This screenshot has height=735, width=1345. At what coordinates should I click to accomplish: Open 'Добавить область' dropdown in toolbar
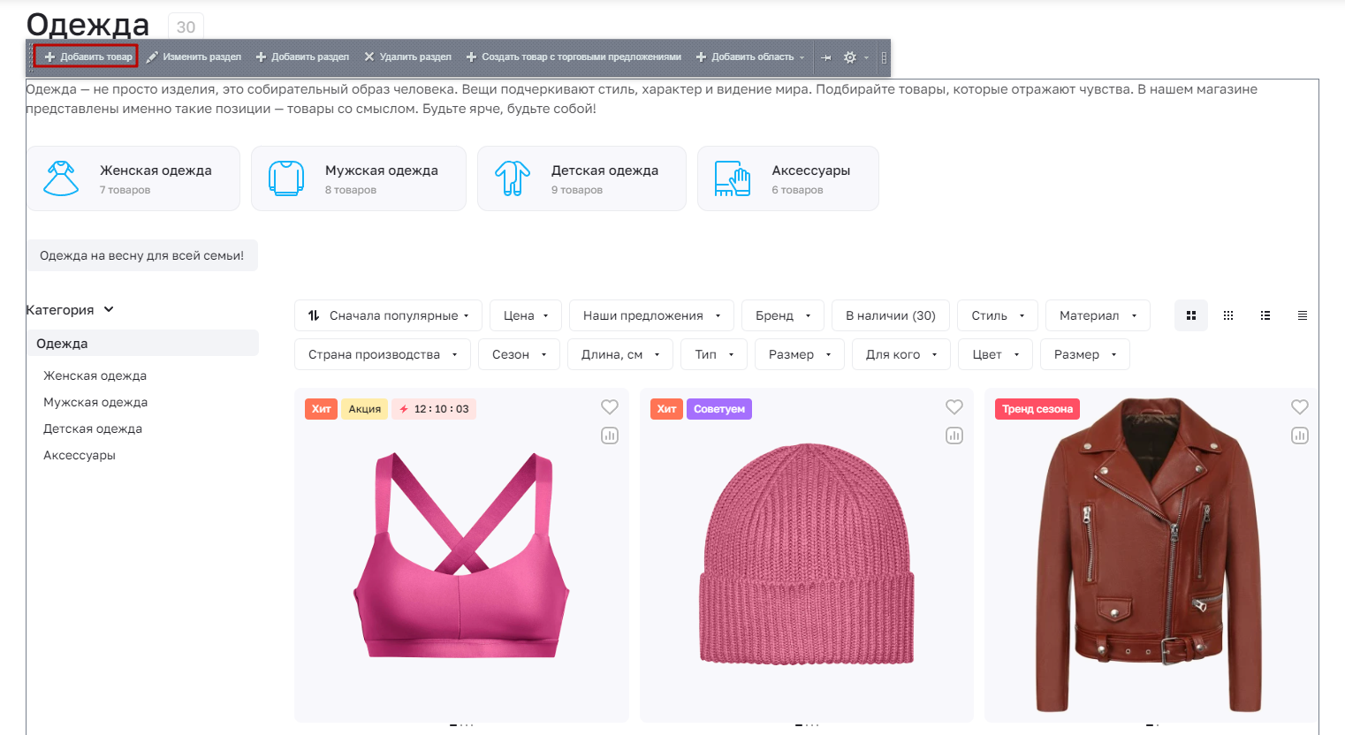click(750, 57)
